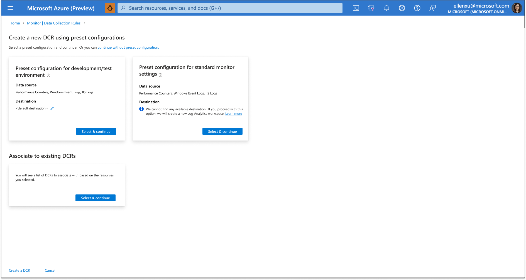Open the Directory and subscription filter icon
Image resolution: width=526 pixels, height=280 pixels.
(x=371, y=8)
